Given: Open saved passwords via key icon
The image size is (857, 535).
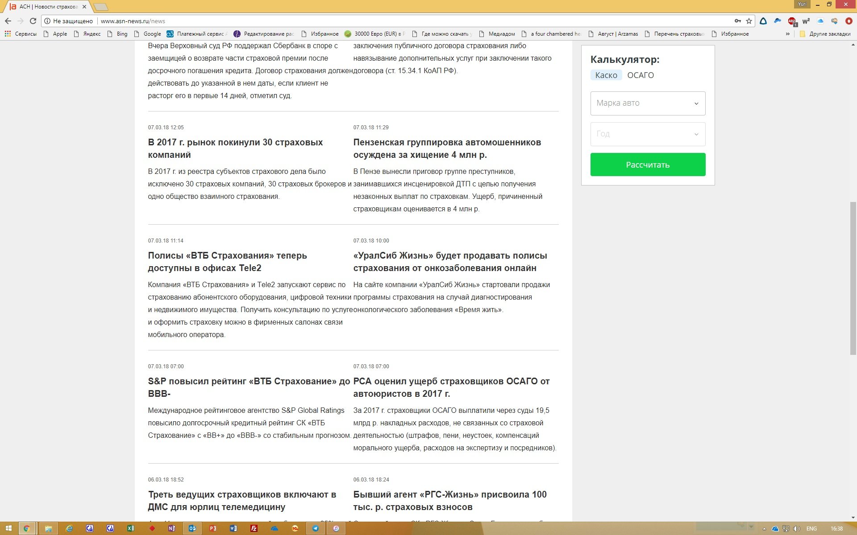Looking at the screenshot, I should click(738, 21).
